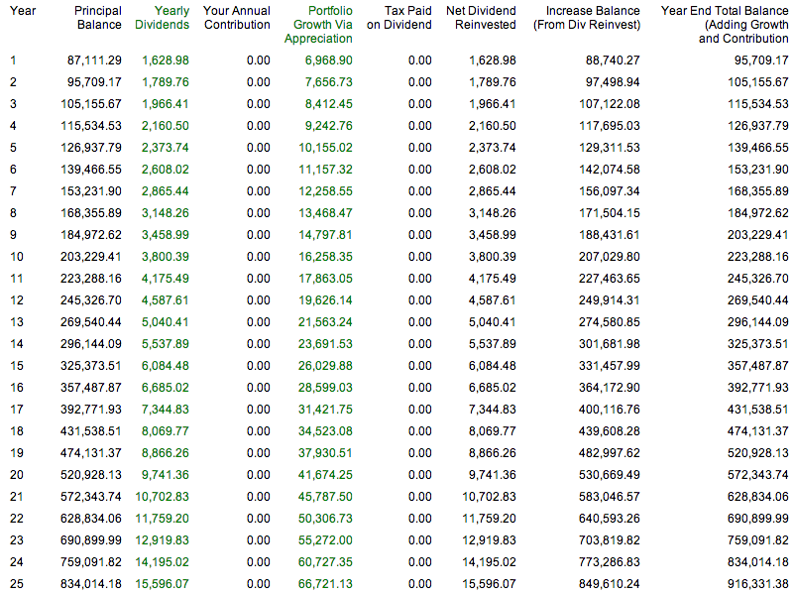The image size is (794, 594).
Task: Click year 21 Principal Balance 572,343.74
Action: (x=91, y=496)
